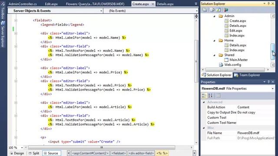The height and width of the screenshot is (156, 278).
Task: Switch to Details.aspx editor tab
Action: 165,4
